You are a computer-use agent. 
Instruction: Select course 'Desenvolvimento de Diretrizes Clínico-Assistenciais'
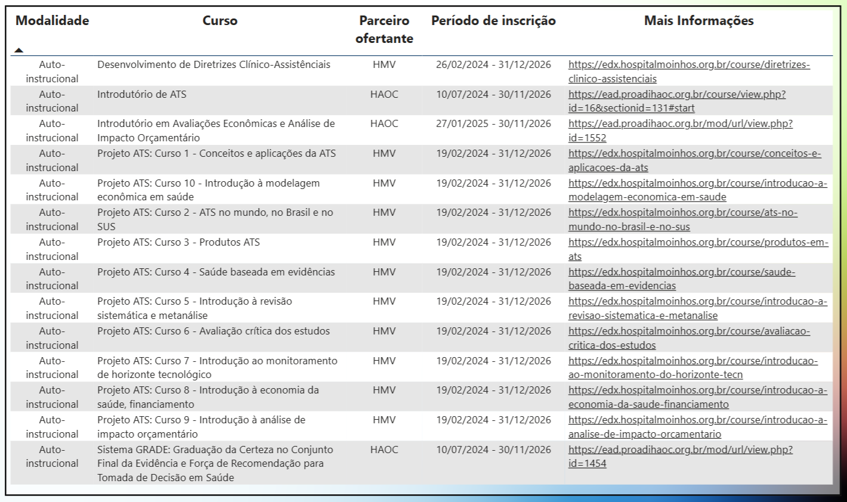click(x=214, y=64)
